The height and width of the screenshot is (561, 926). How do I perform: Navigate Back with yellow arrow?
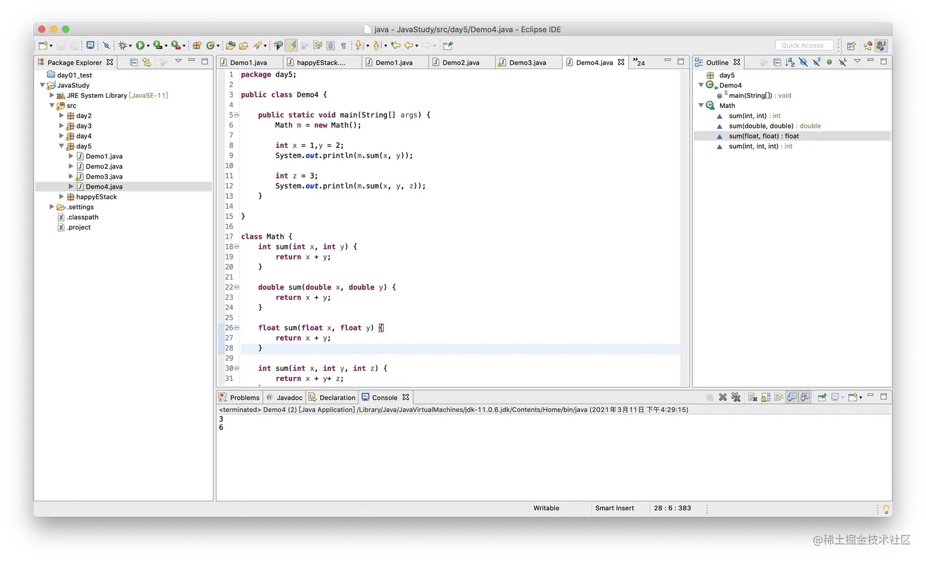pyautogui.click(x=408, y=45)
